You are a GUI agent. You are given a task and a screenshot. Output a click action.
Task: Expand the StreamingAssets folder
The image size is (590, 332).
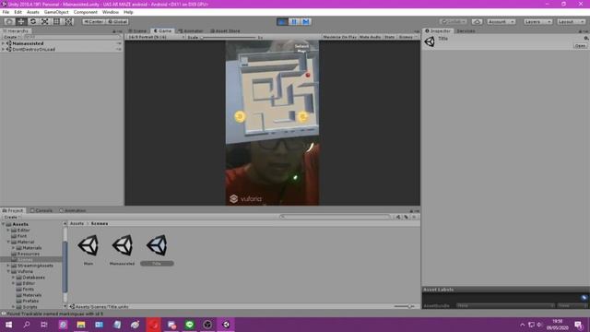click(8, 266)
